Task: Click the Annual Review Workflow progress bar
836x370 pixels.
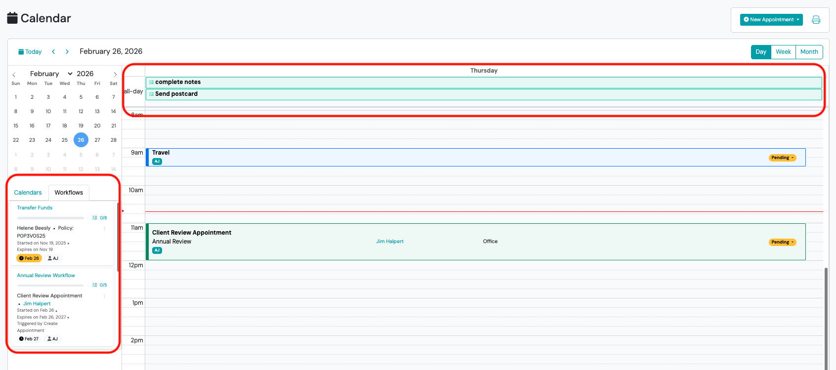Action: point(50,285)
